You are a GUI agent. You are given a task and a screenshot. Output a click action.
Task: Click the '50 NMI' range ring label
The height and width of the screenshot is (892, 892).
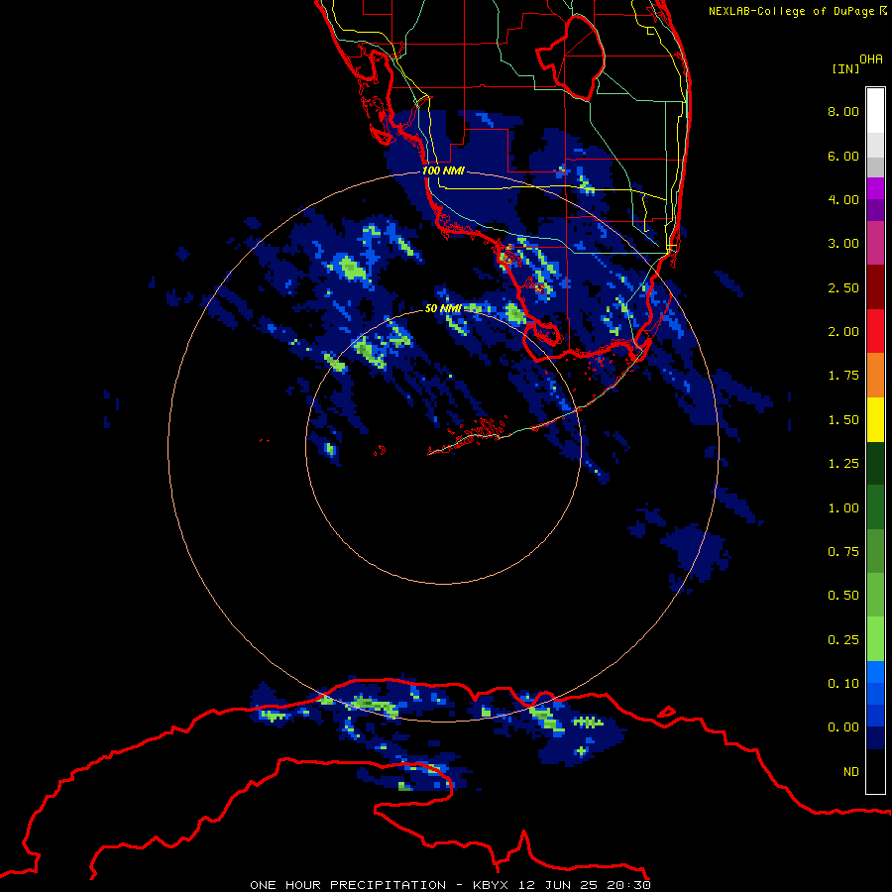443,308
